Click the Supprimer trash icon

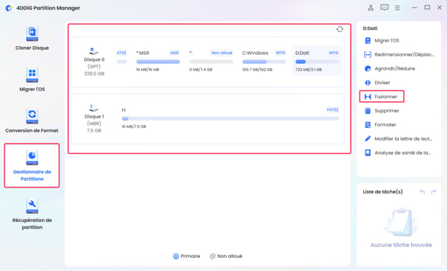[368, 111]
